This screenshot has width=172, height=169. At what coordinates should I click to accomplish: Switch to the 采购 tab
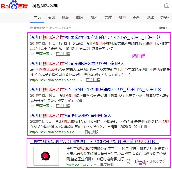(137, 17)
